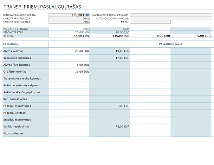214x165 pixels.
Task: Click the 37,00 EUR Padangų montavimas cell
Action: tap(110, 106)
